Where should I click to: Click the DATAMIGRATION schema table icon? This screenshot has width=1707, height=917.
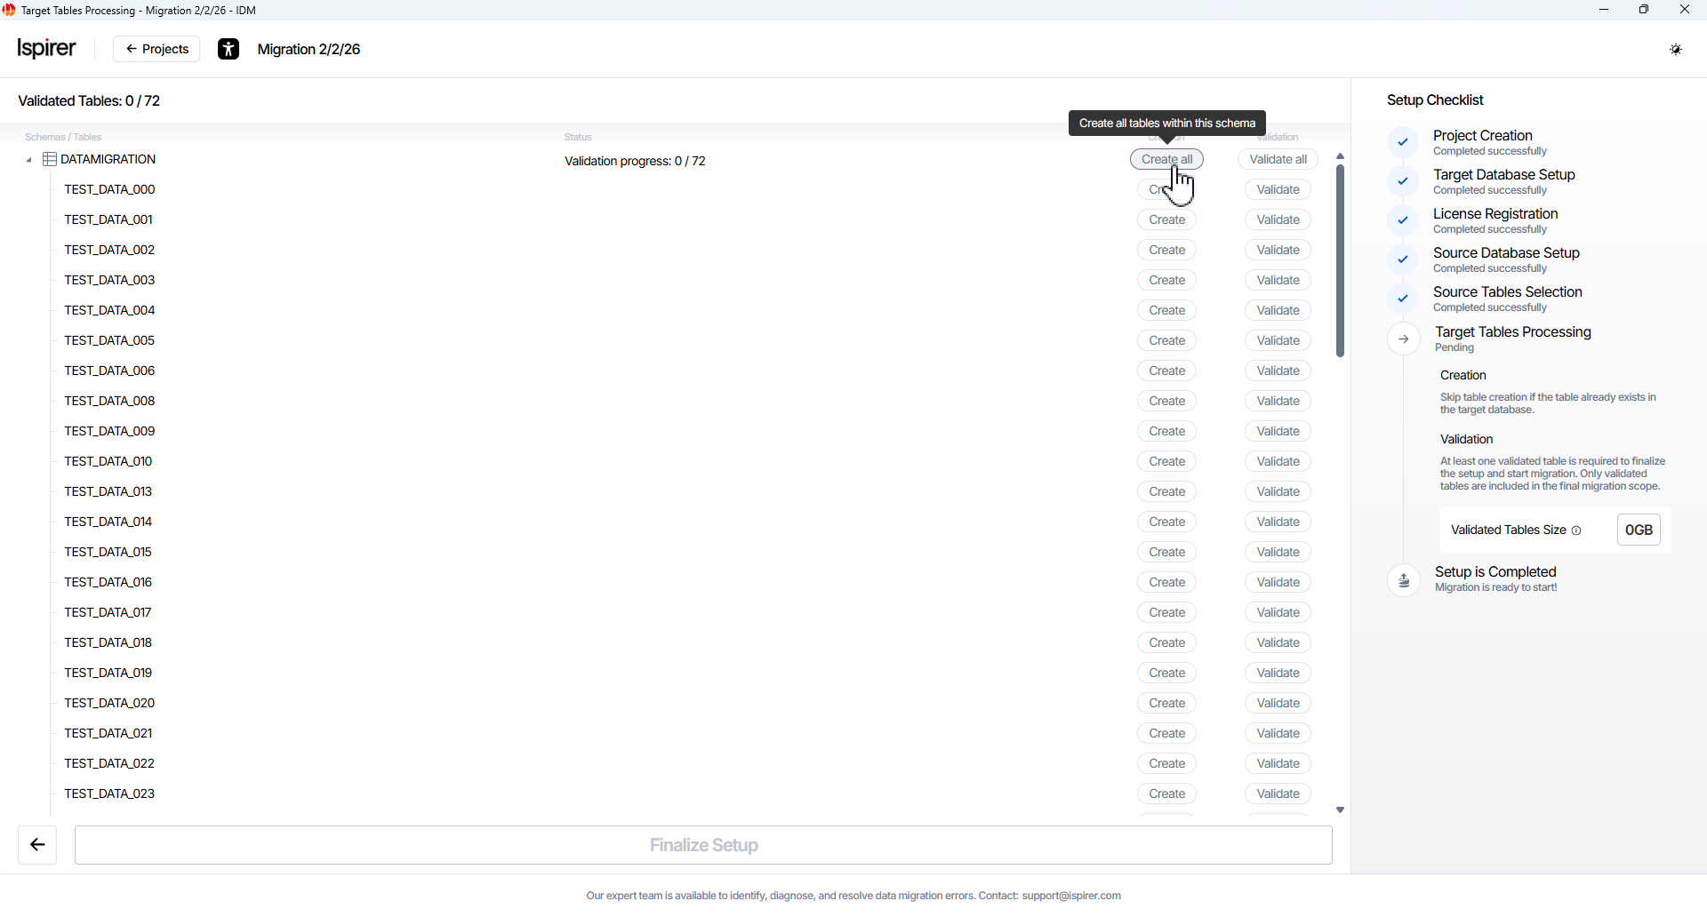50,160
